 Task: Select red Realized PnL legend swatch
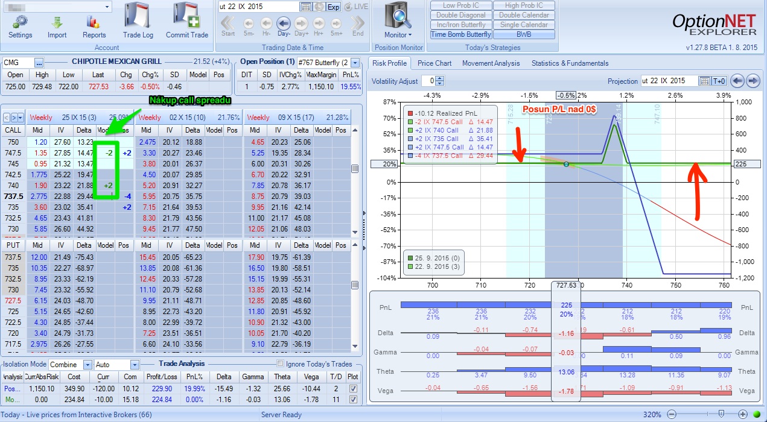[x=410, y=113]
